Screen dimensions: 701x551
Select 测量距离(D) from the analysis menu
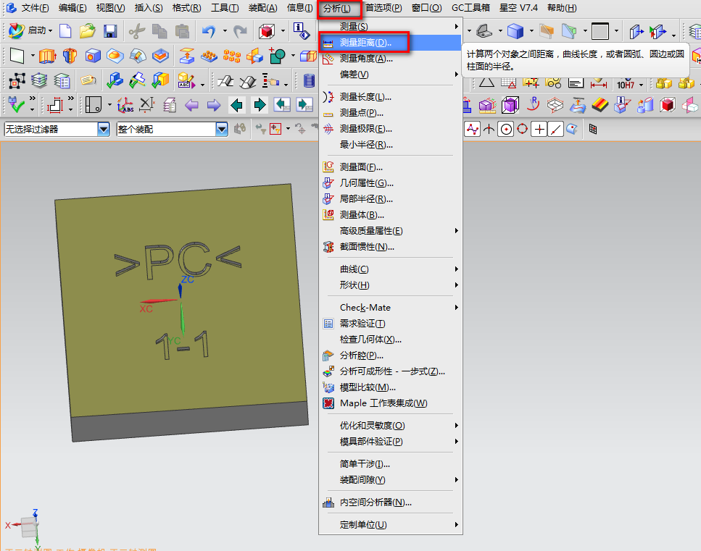(365, 43)
